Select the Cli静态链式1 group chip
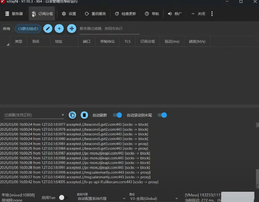 coord(28,29)
